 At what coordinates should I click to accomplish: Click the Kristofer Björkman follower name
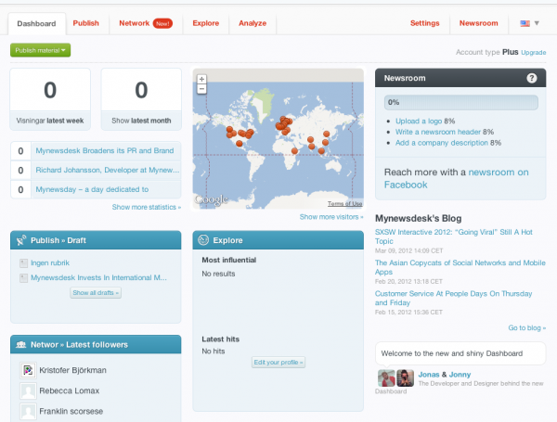[x=72, y=371]
